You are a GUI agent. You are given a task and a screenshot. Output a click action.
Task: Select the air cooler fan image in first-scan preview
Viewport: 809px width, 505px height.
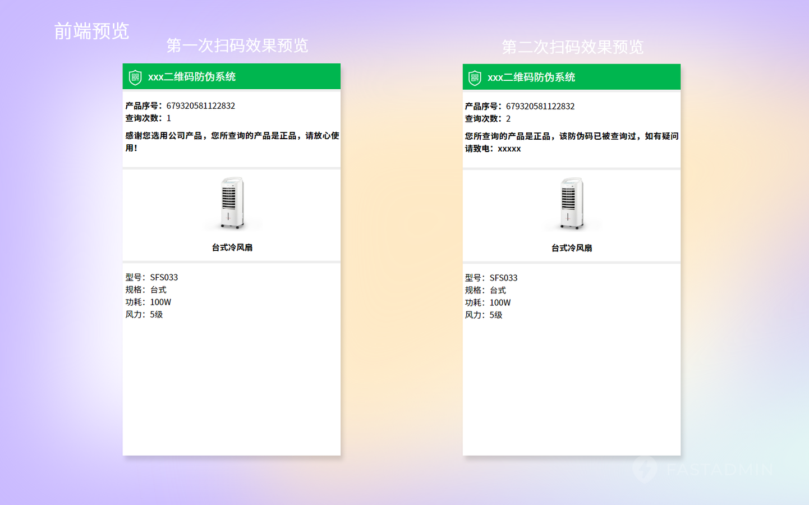232,203
